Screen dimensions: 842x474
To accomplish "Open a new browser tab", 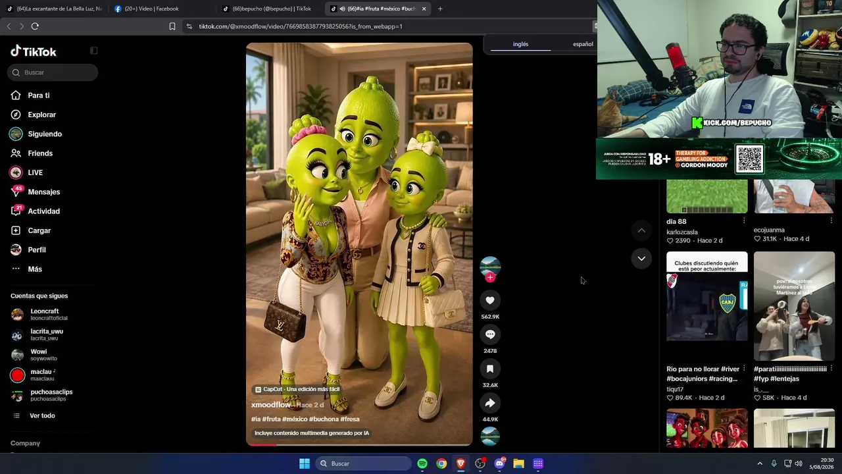I will click(440, 9).
